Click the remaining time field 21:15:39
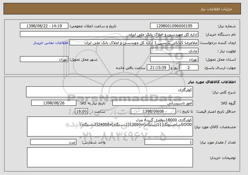Screen dimensions: 248x175 pos(158,68)
